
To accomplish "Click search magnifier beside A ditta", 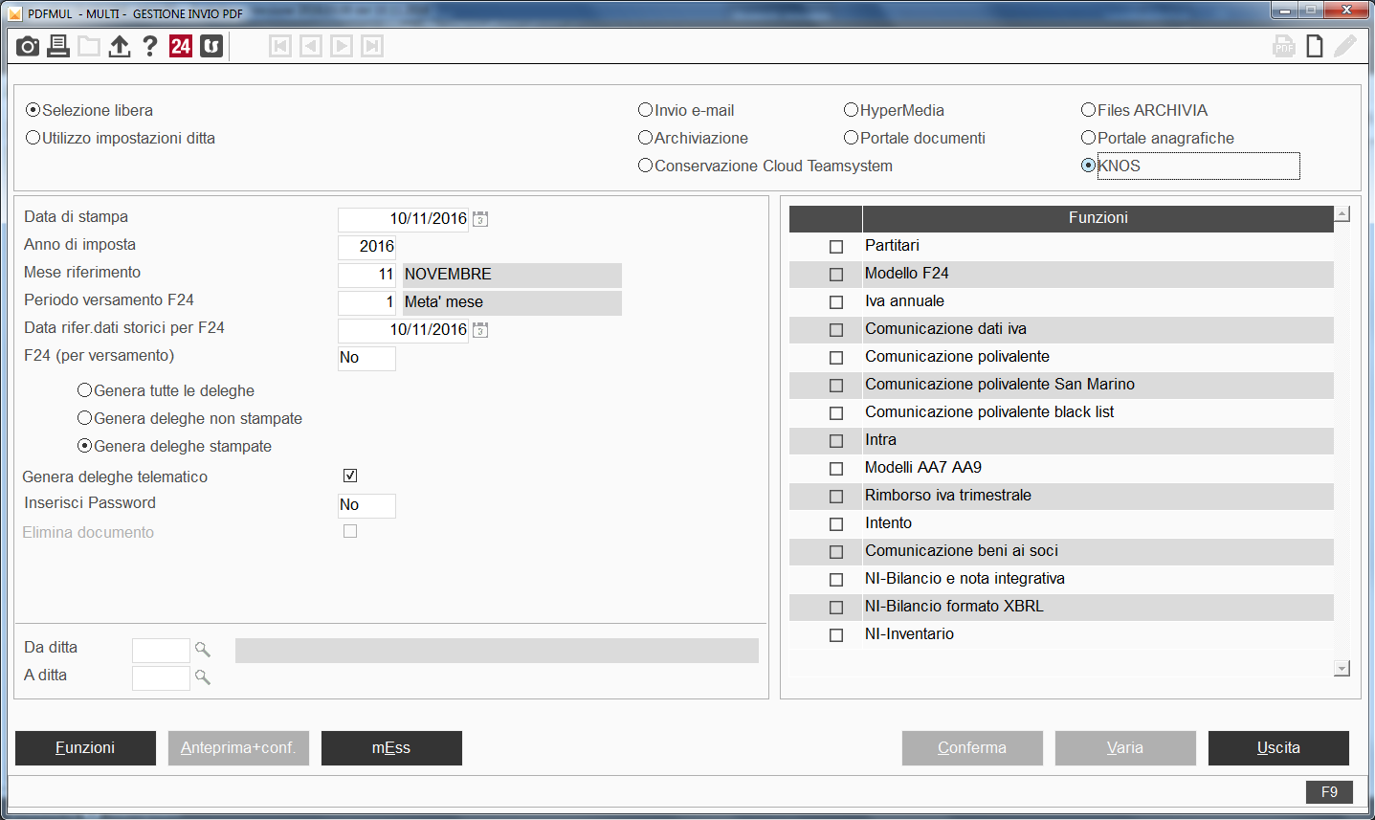I will pyautogui.click(x=202, y=677).
